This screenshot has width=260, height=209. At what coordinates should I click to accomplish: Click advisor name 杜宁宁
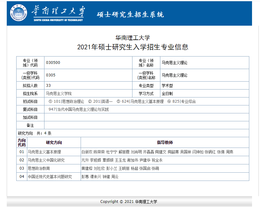coord(112,152)
